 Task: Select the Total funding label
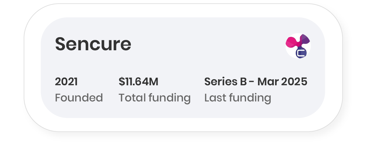[154, 98]
